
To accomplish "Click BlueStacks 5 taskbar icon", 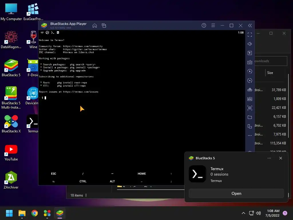I will [x=60, y=213].
